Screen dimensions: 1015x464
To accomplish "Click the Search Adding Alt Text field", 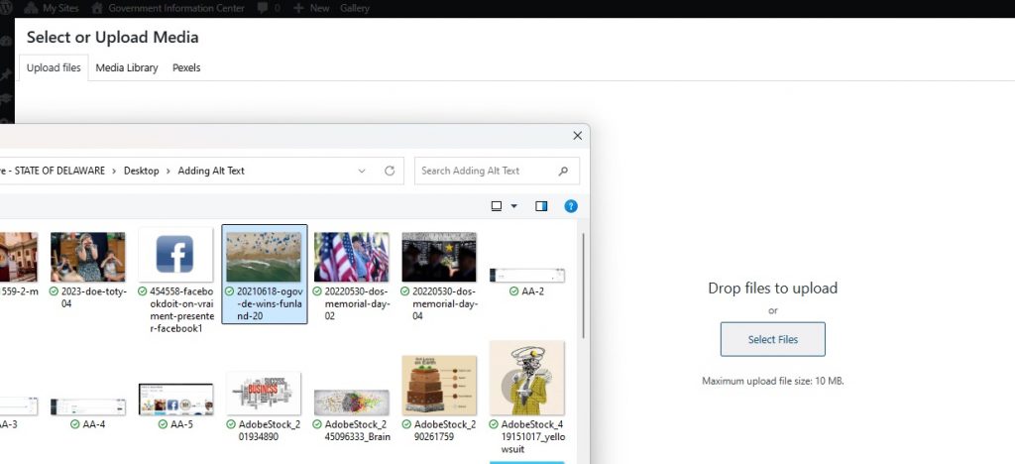I will [x=498, y=171].
